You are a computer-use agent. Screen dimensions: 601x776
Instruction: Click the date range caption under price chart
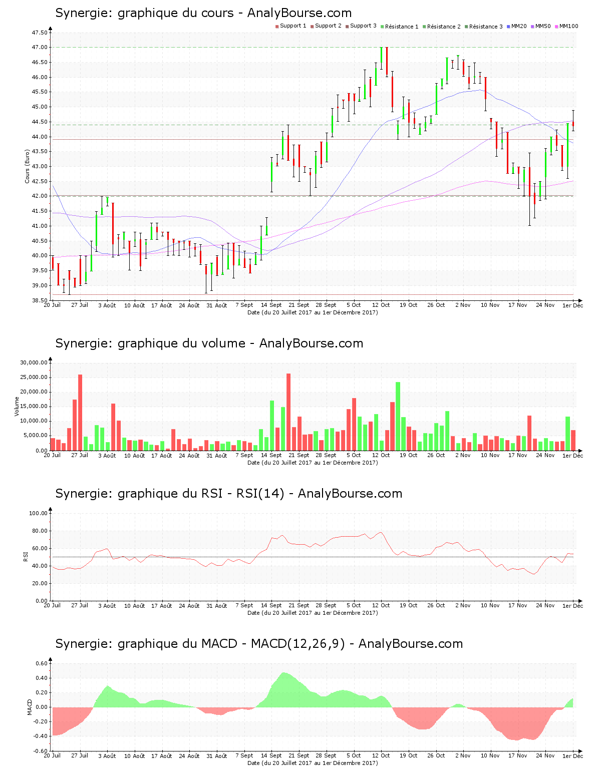tap(313, 312)
